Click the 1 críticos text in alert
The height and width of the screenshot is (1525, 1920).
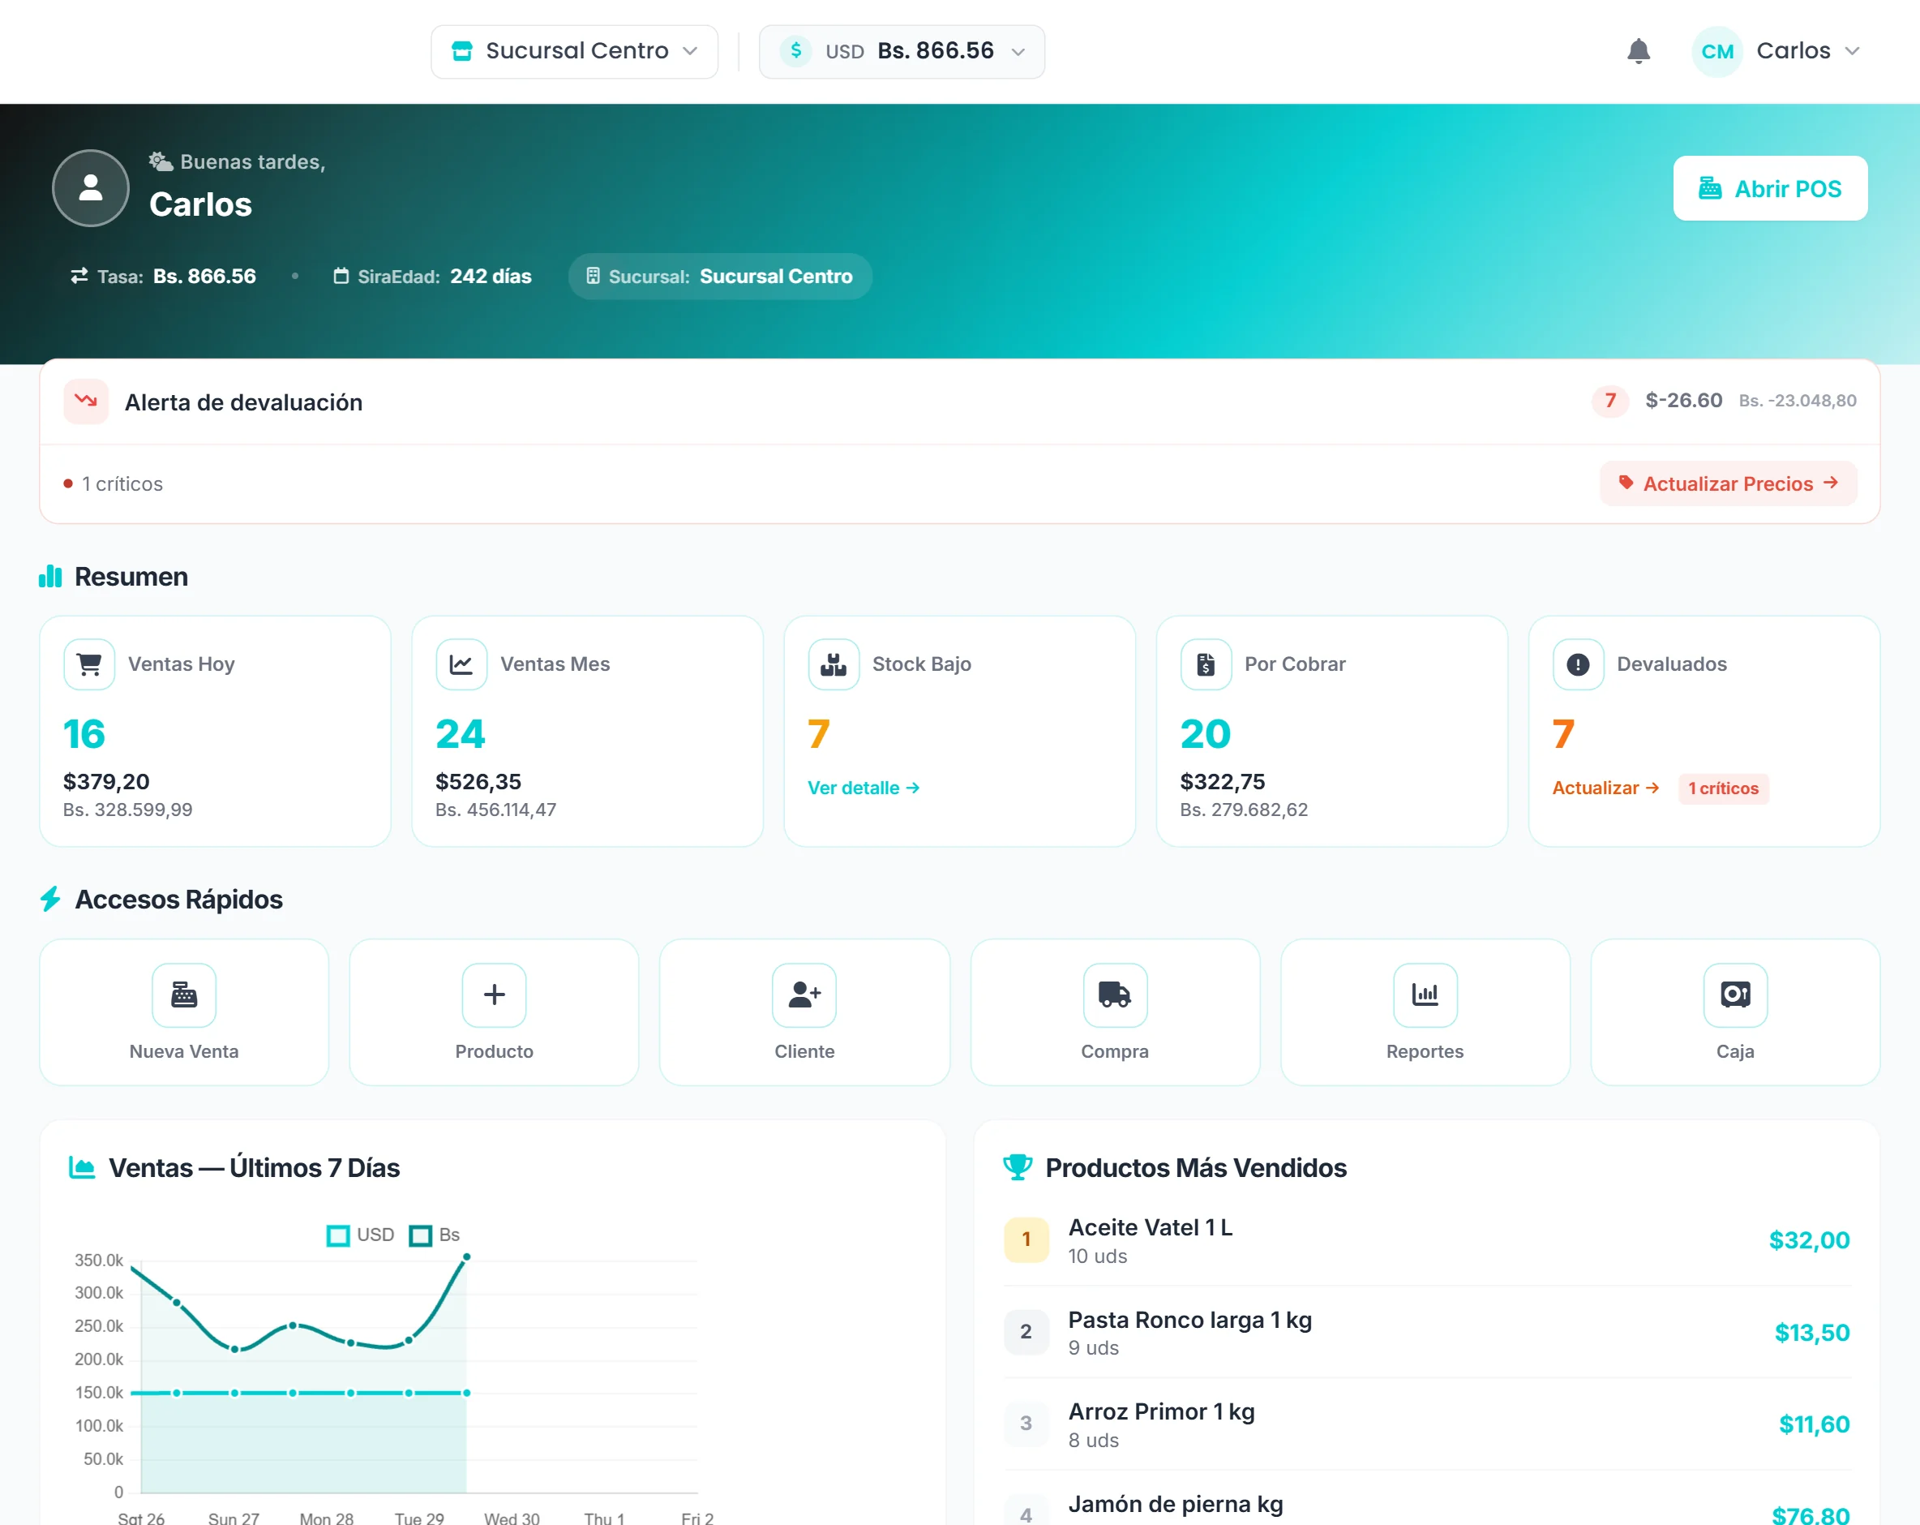point(122,483)
